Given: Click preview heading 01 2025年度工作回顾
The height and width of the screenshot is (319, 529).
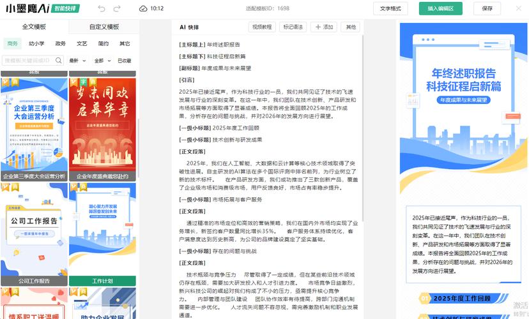Looking at the screenshot, I should pos(464,298).
